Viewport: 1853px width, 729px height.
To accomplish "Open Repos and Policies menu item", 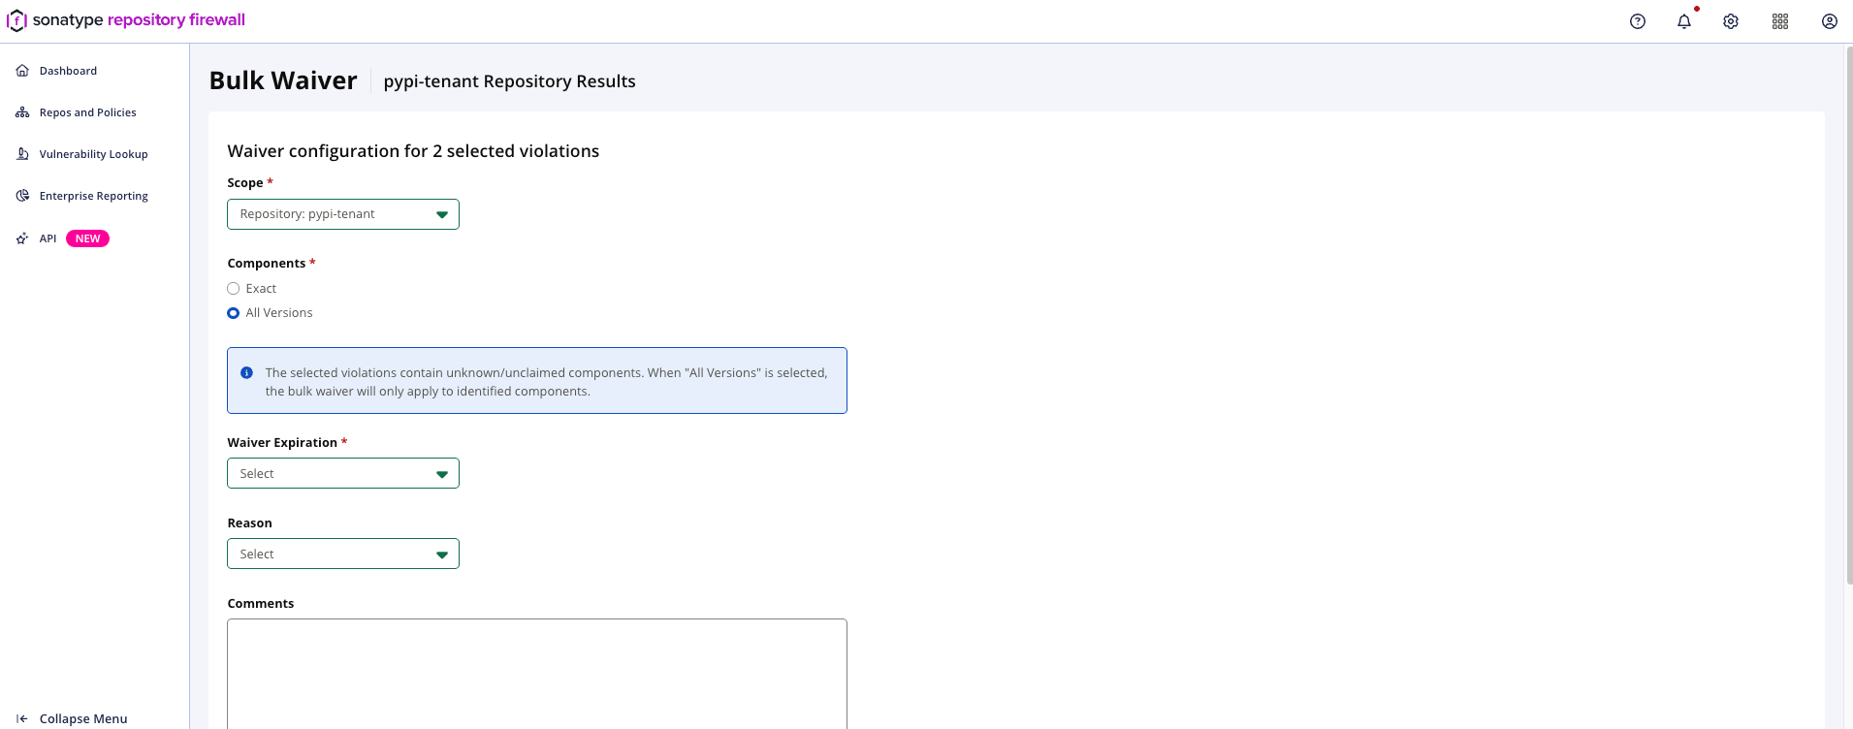I will tap(88, 112).
